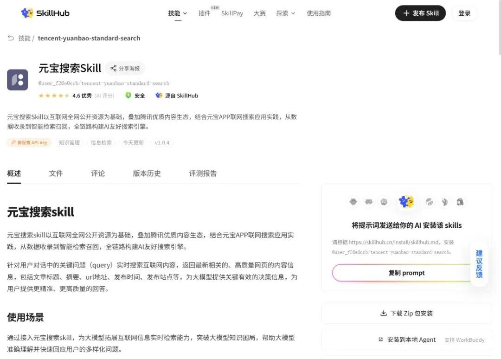Click the 知识管理 tag
Viewport: 501px width, 359px height.
pyautogui.click(x=69, y=142)
